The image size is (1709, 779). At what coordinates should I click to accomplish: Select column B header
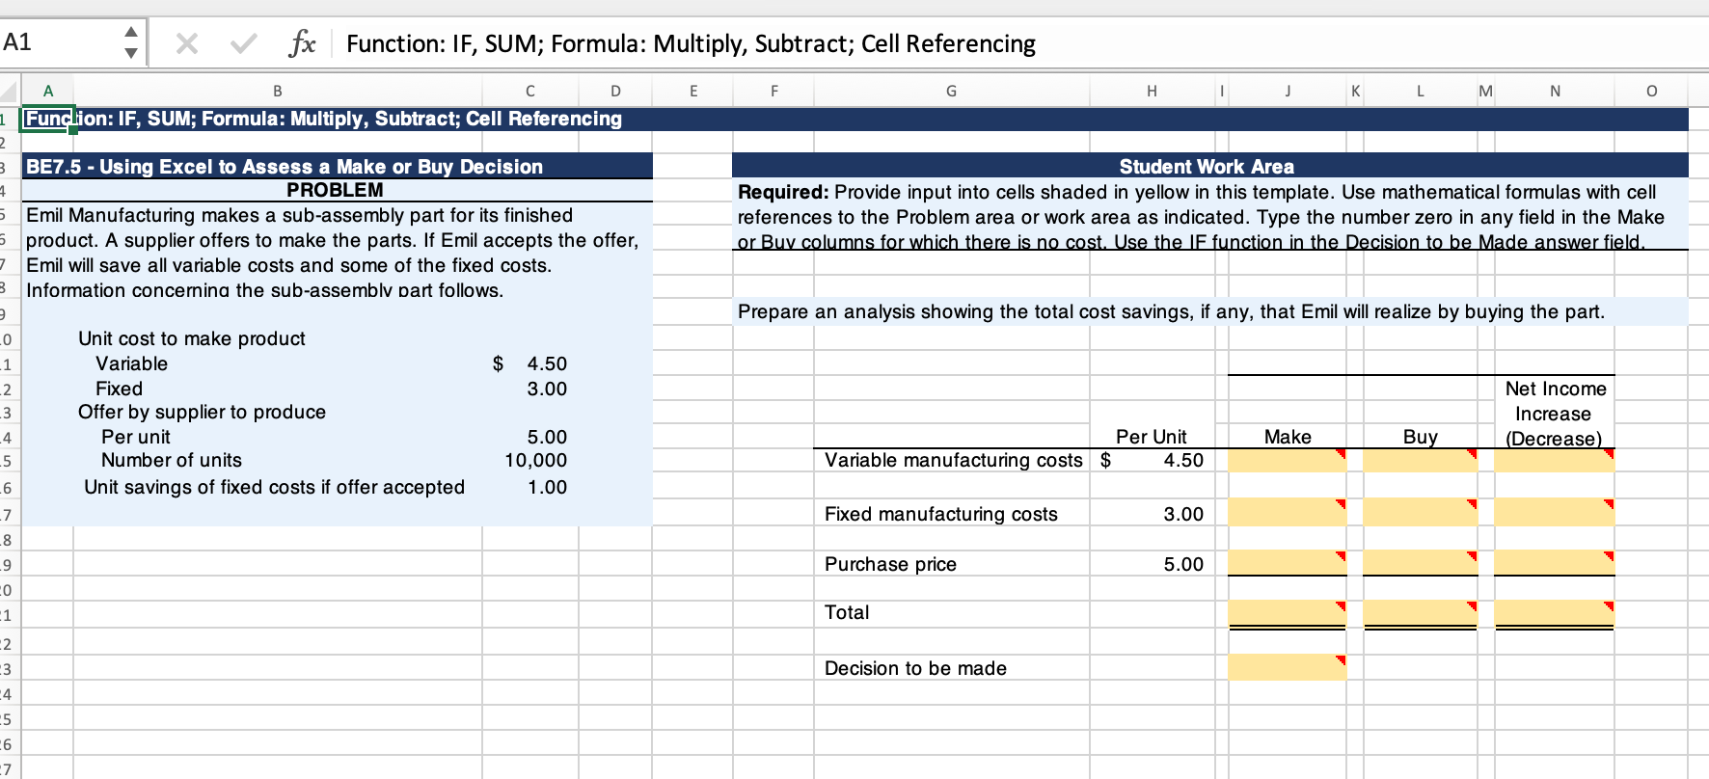pyautogui.click(x=278, y=92)
